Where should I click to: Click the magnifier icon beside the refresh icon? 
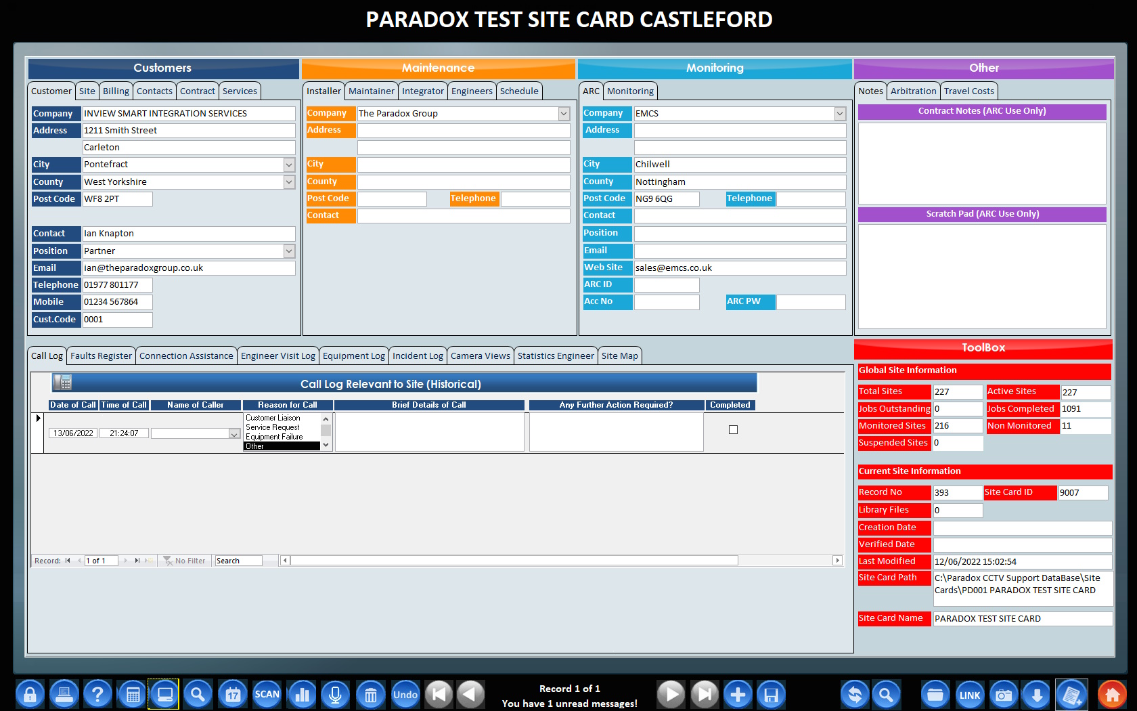tap(886, 694)
